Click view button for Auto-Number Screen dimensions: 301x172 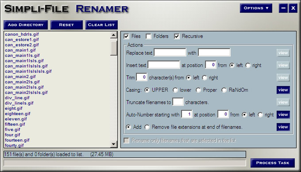tap(283, 115)
